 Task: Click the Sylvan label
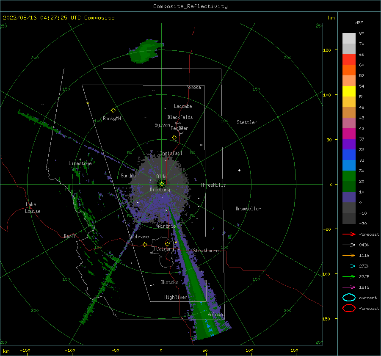(162, 125)
